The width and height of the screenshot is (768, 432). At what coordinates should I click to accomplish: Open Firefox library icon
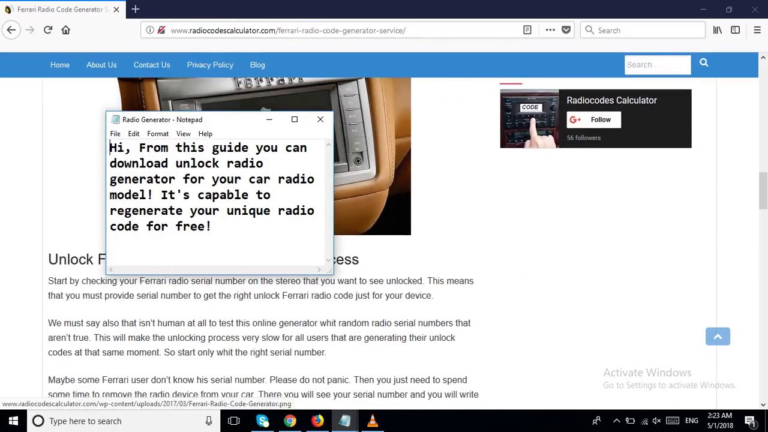[x=718, y=30]
